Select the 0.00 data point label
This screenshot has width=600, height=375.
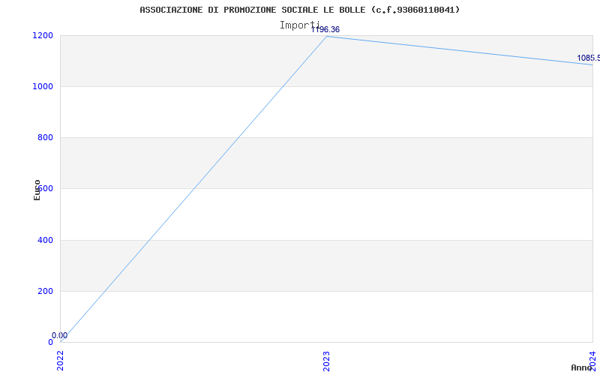pyautogui.click(x=60, y=335)
